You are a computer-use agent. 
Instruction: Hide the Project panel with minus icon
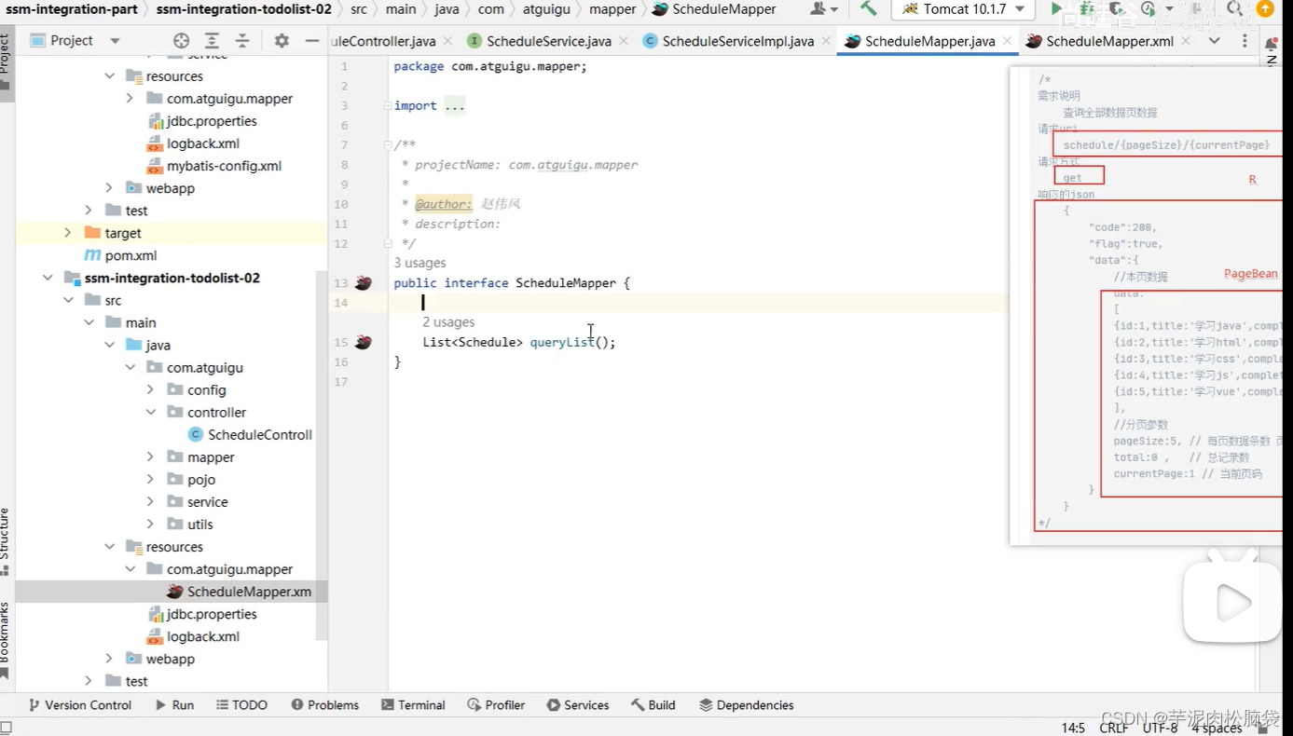(312, 41)
